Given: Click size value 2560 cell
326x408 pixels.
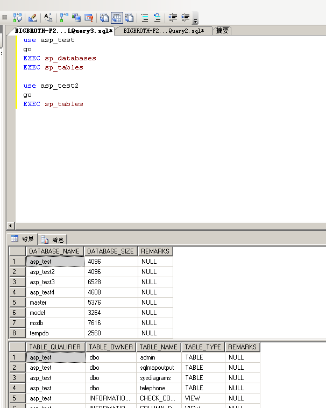Looking at the screenshot, I should point(111,333).
